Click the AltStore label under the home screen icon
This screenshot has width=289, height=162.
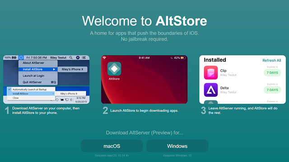[114, 79]
